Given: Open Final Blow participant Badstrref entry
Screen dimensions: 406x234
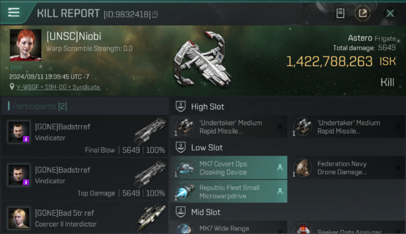Looking at the screenshot, I should point(85,136).
